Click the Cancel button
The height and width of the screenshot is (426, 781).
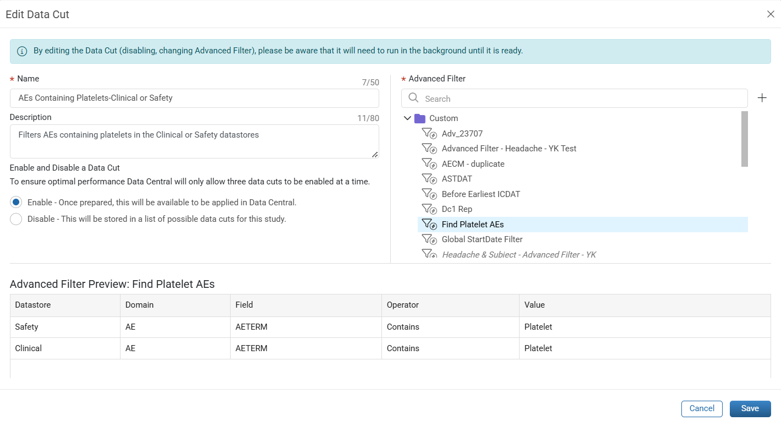(702, 408)
